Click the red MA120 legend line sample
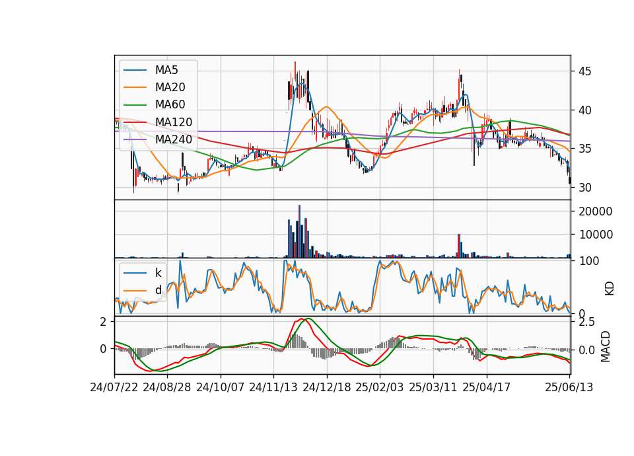The height and width of the screenshot is (456, 634). 135,122
